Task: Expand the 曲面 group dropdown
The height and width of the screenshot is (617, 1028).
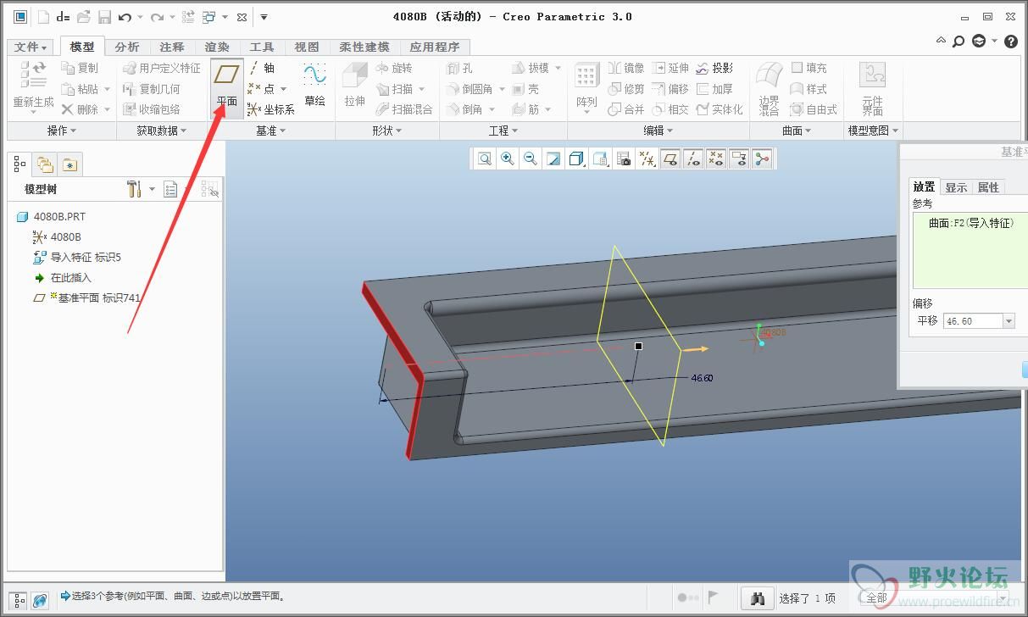Action: 797,131
